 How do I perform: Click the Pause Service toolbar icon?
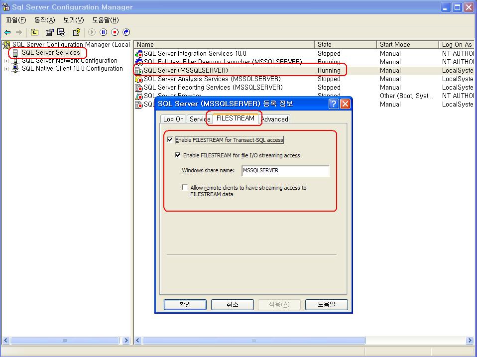coord(104,32)
